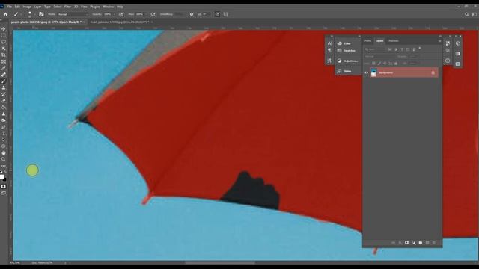The image size is (479, 269).
Task: Select the Pen tool
Action: [x=4, y=127]
